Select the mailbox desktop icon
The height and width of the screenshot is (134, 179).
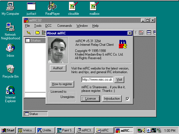(95, 9)
